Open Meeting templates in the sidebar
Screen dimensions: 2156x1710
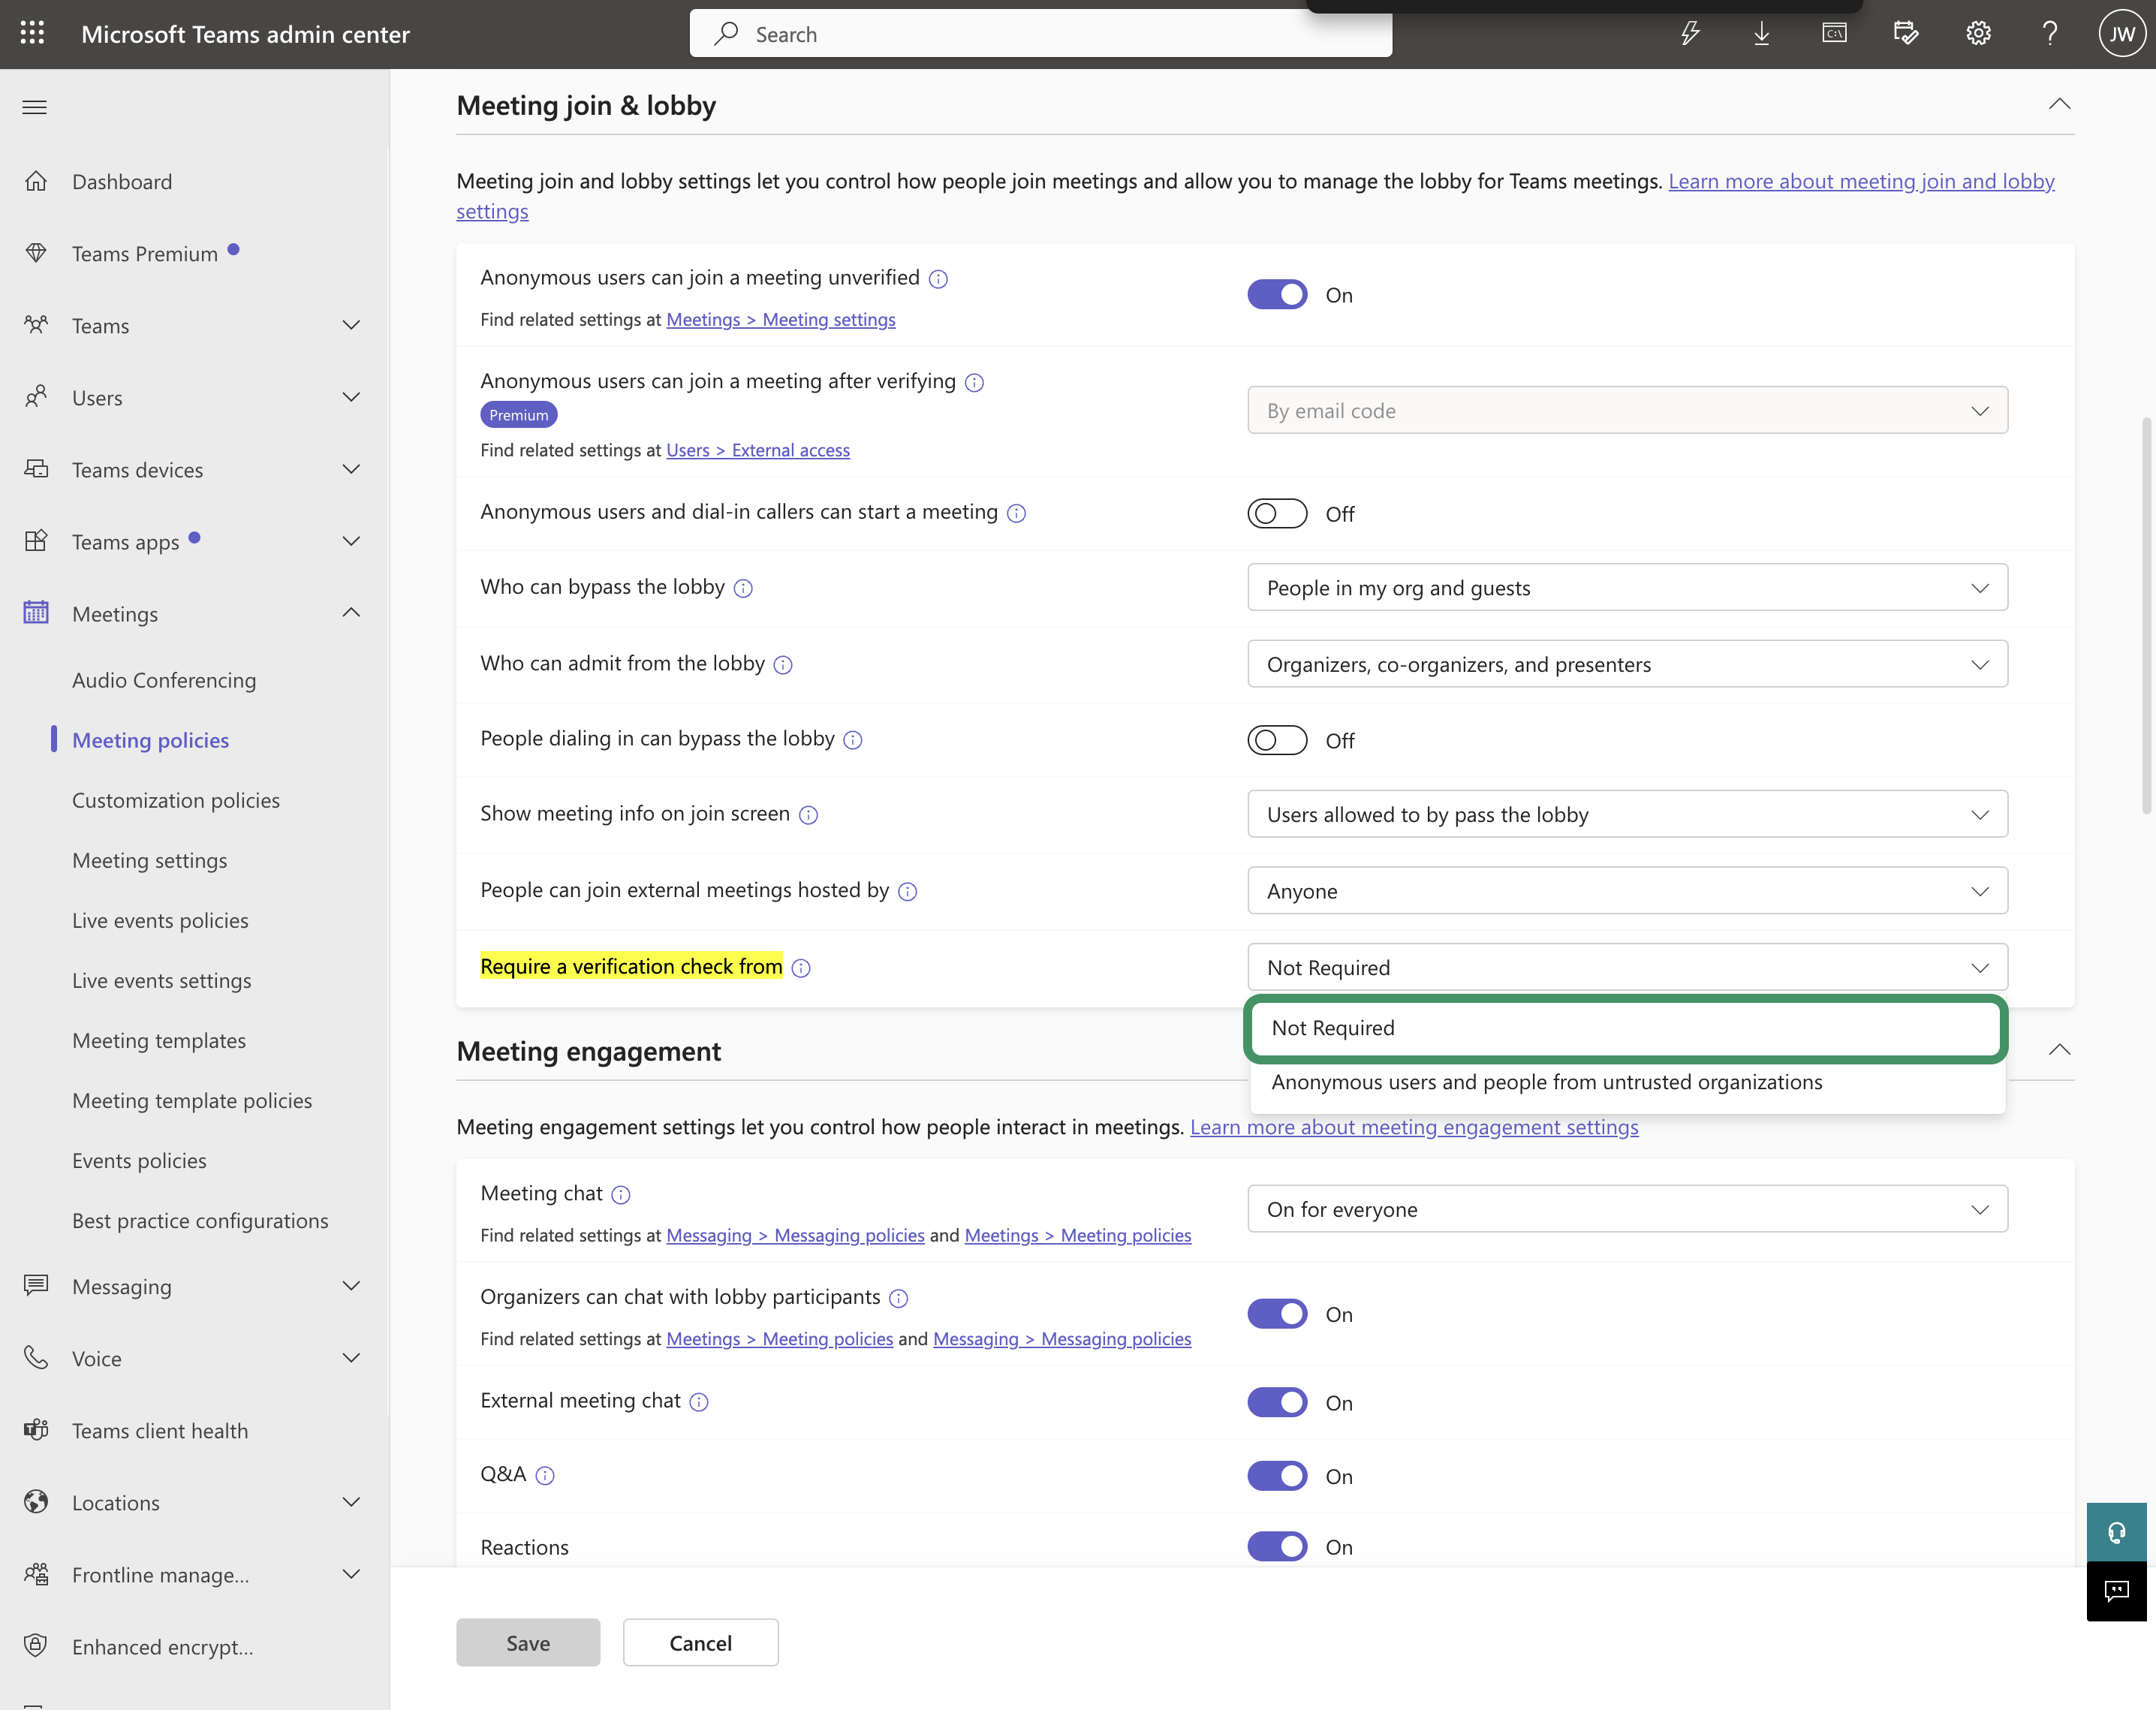coord(159,1040)
